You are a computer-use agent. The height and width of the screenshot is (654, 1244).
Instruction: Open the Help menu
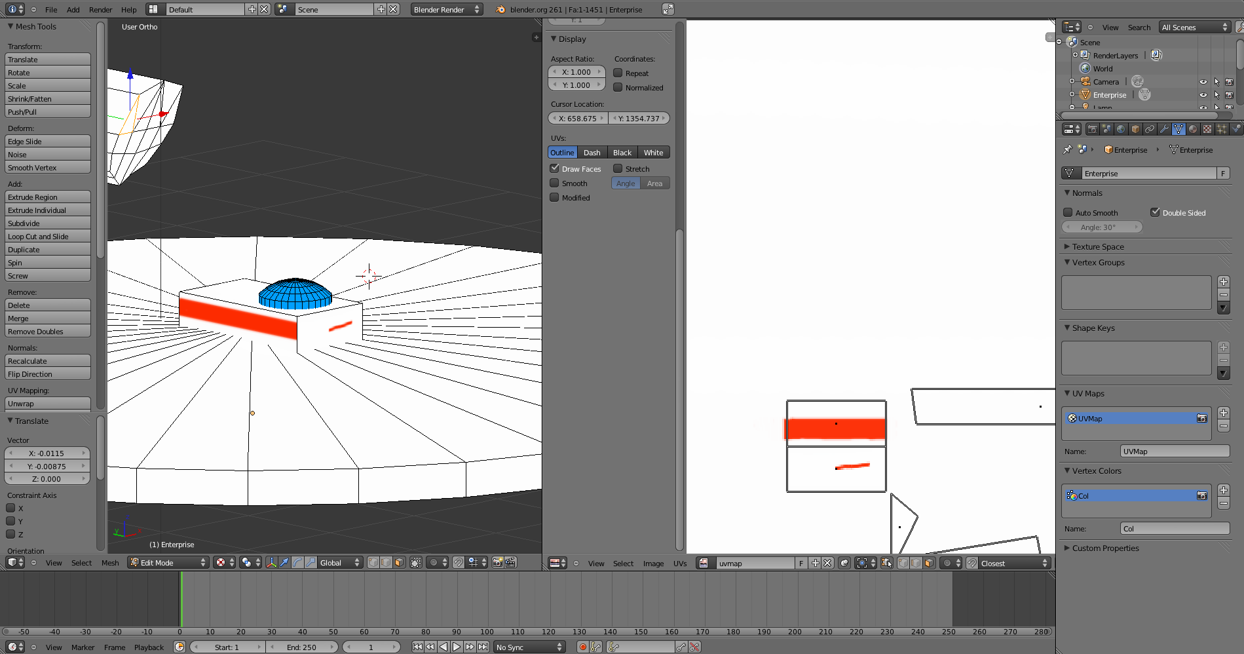point(129,10)
